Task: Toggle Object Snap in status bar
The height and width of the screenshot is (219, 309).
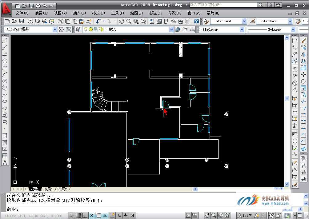Action: pyautogui.click(x=98, y=215)
